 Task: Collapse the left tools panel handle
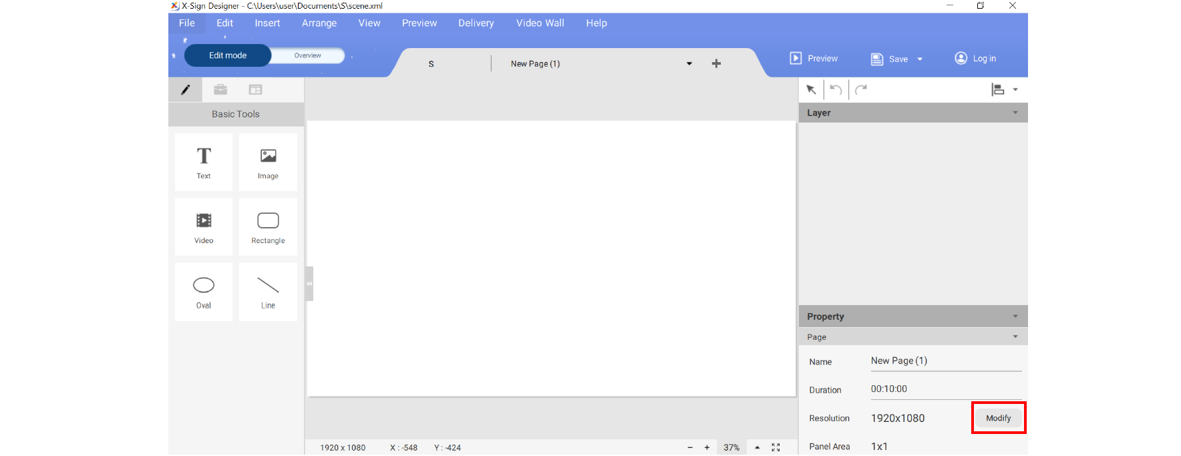click(x=309, y=284)
